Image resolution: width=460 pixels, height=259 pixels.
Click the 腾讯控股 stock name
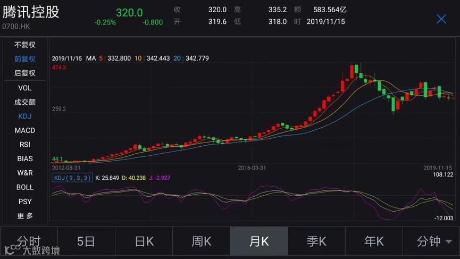pyautogui.click(x=31, y=12)
